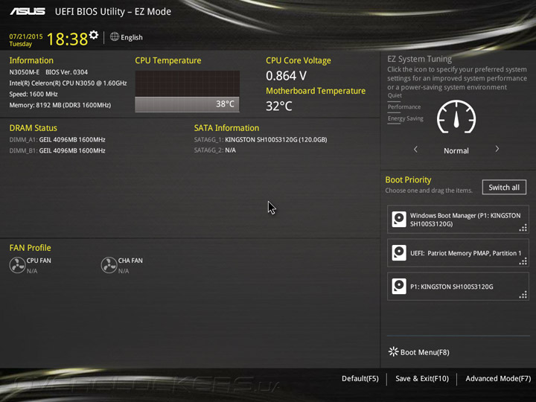Click the Normal tuning mode label
The image size is (536, 402).
(456, 150)
